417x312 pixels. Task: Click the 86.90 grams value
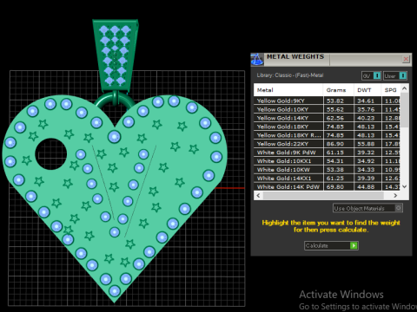pyautogui.click(x=335, y=144)
